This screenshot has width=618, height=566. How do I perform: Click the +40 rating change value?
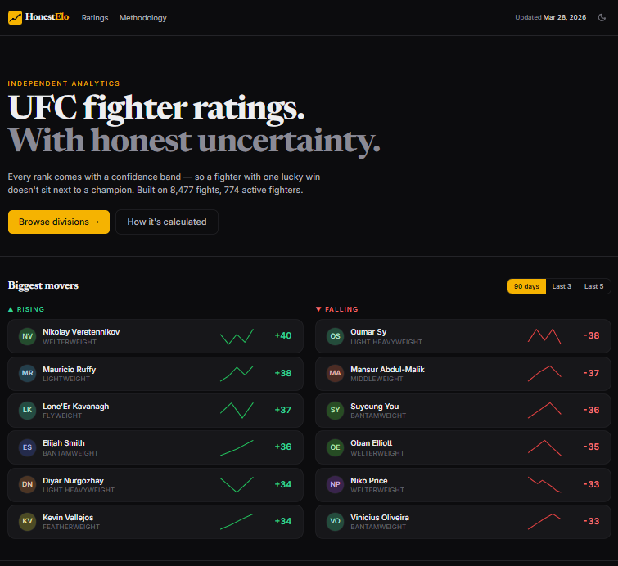click(283, 335)
